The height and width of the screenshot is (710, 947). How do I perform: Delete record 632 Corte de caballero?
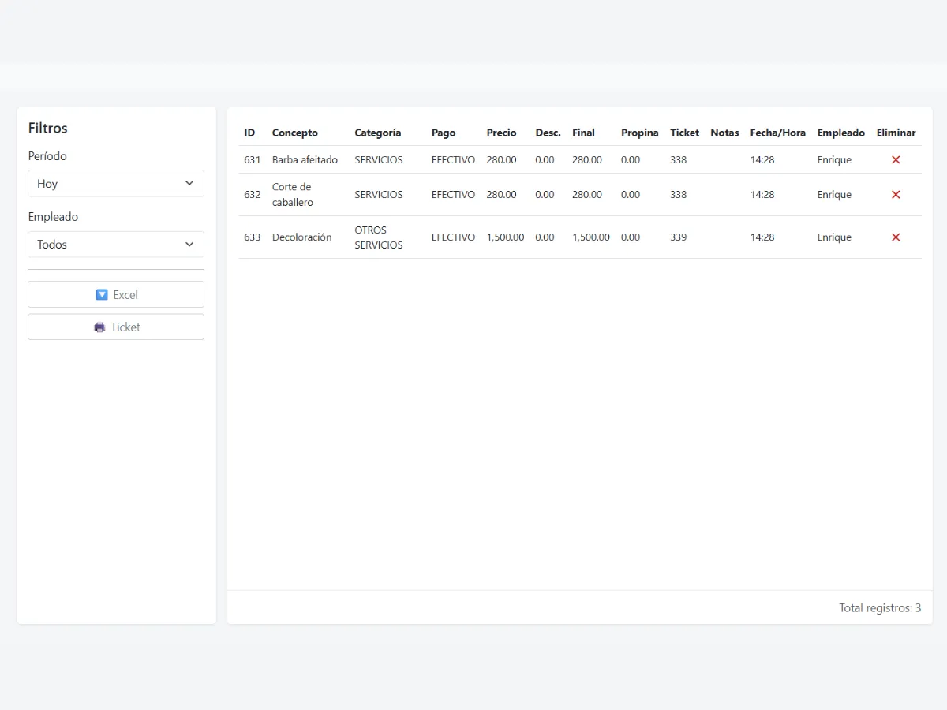point(896,195)
